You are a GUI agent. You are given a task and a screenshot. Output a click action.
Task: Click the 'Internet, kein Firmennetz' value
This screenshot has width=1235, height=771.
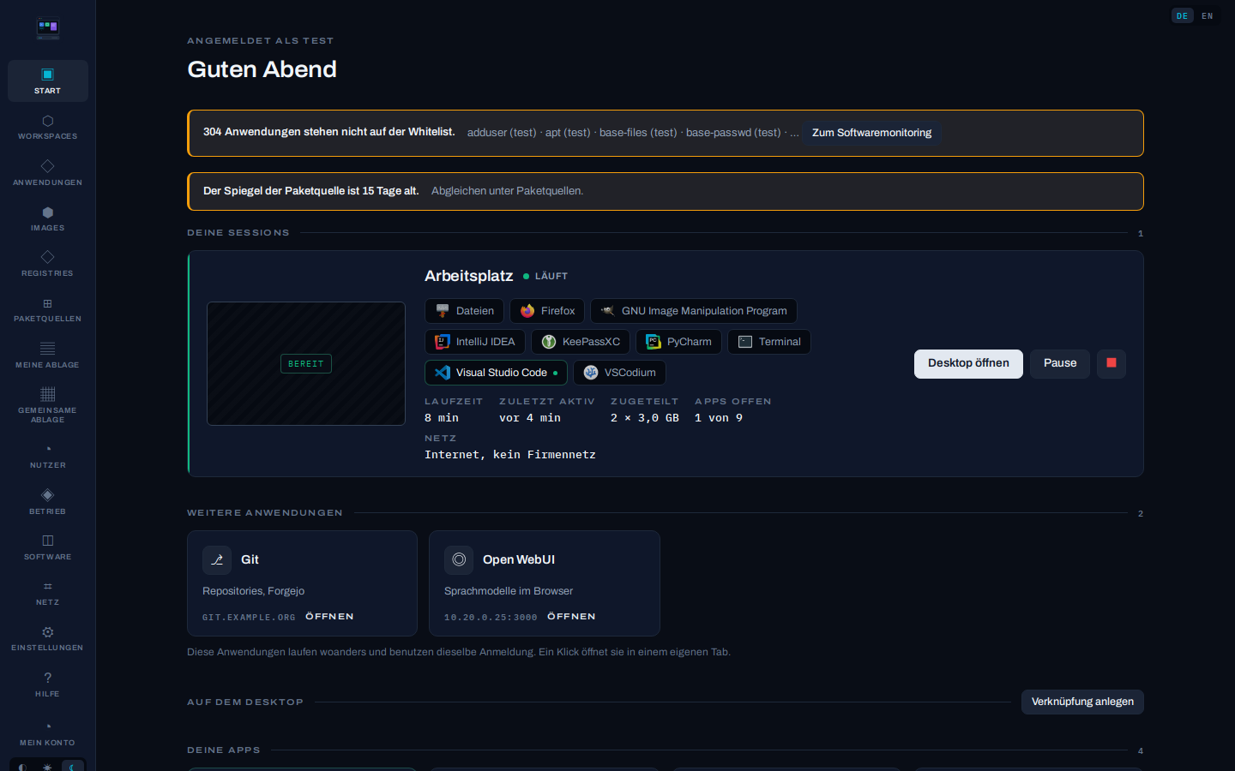click(x=510, y=455)
